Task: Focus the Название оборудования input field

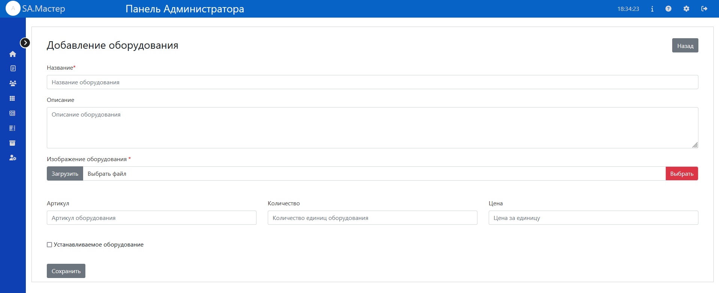Action: click(372, 82)
